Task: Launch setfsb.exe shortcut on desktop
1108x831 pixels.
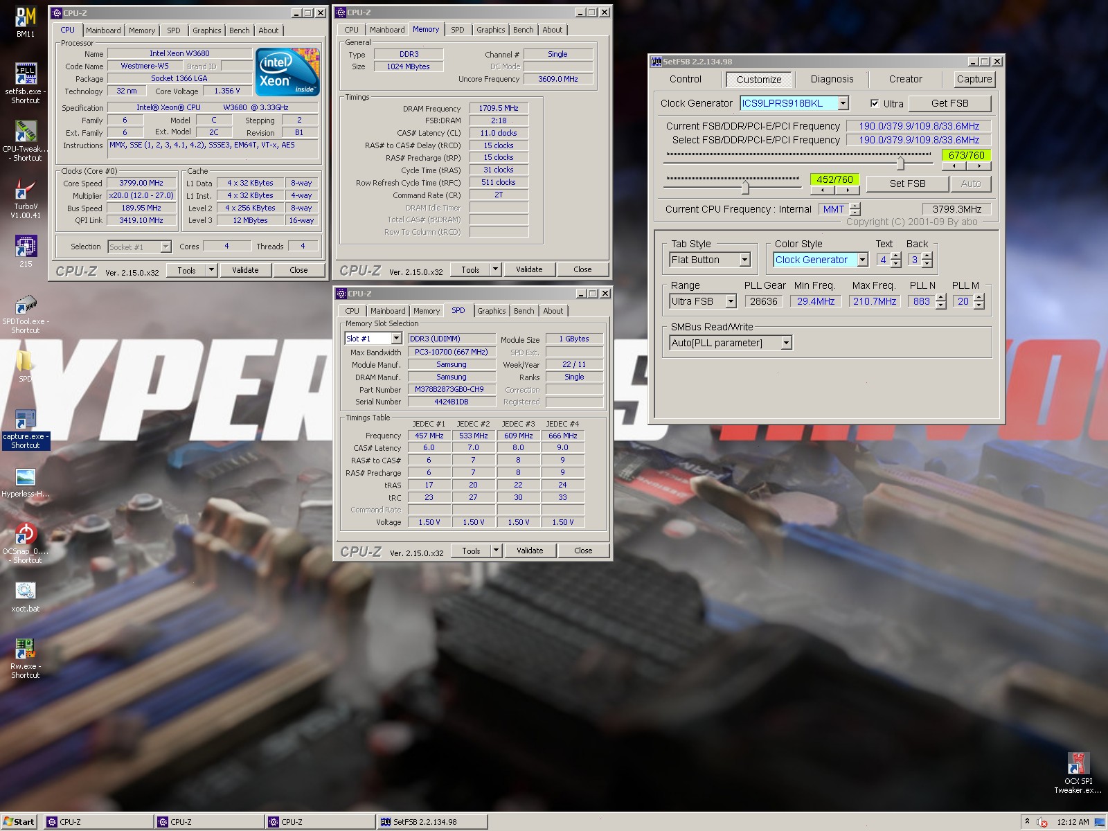Action: [x=26, y=83]
